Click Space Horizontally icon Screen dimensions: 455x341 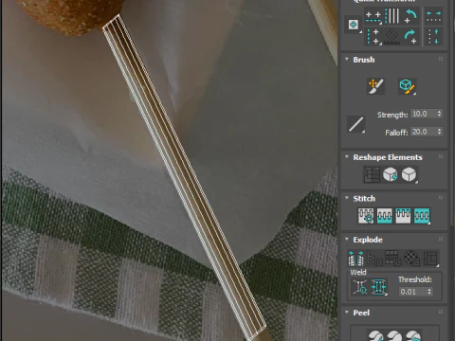[x=433, y=16]
